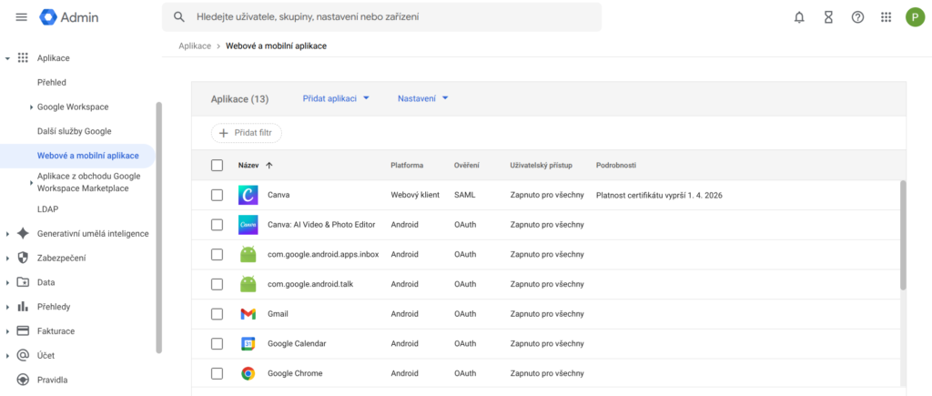Image resolution: width=932 pixels, height=396 pixels.
Task: Open the hamburger main menu
Action: (22, 17)
